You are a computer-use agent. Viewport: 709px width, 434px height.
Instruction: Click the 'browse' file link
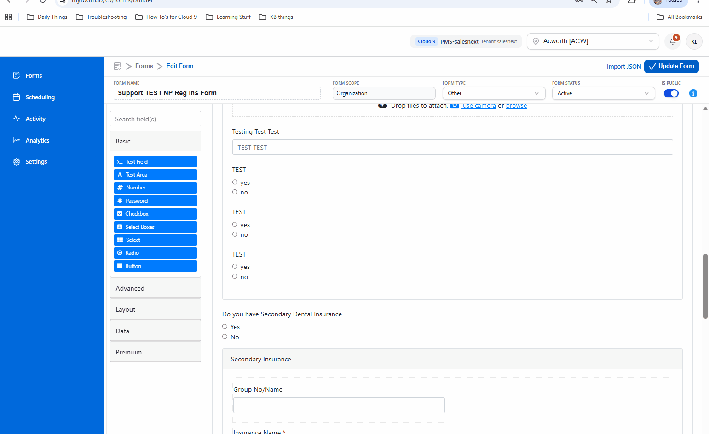point(516,106)
